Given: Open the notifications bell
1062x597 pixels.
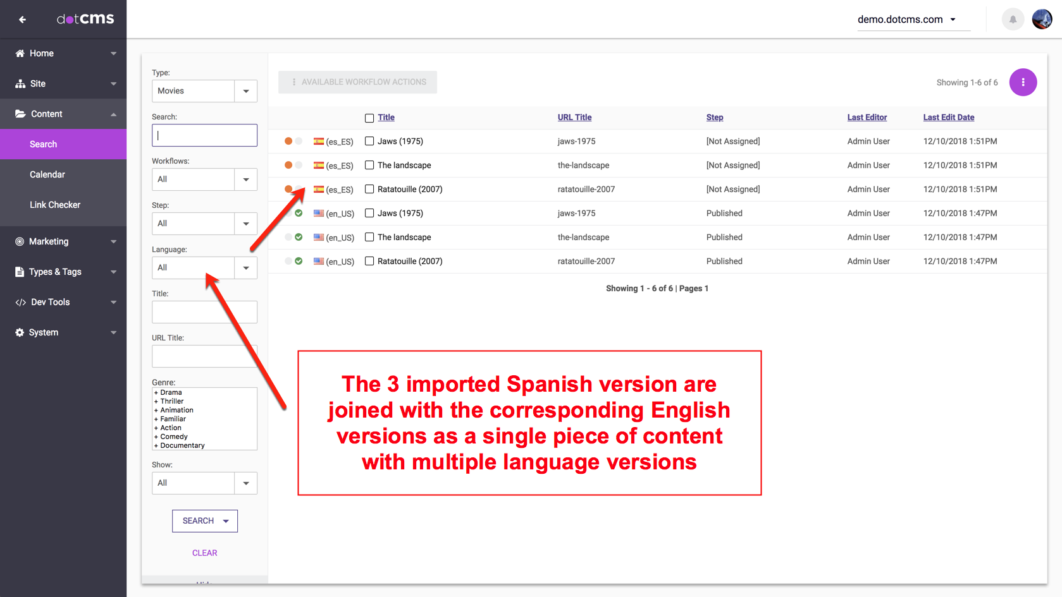Looking at the screenshot, I should (1013, 19).
